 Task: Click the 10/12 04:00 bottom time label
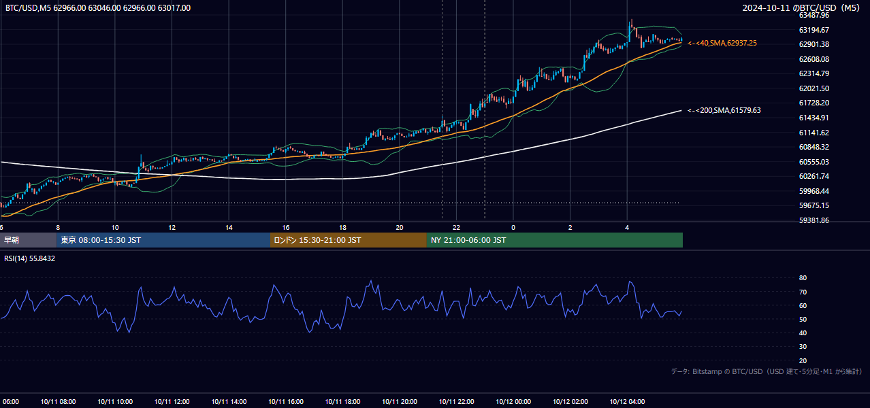pyautogui.click(x=627, y=401)
